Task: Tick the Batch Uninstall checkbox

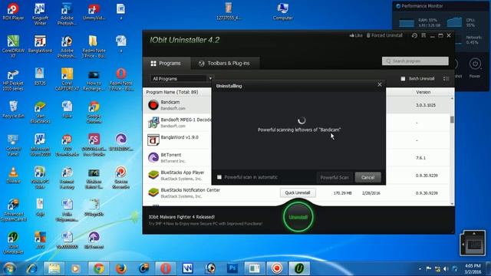Action: (403, 78)
